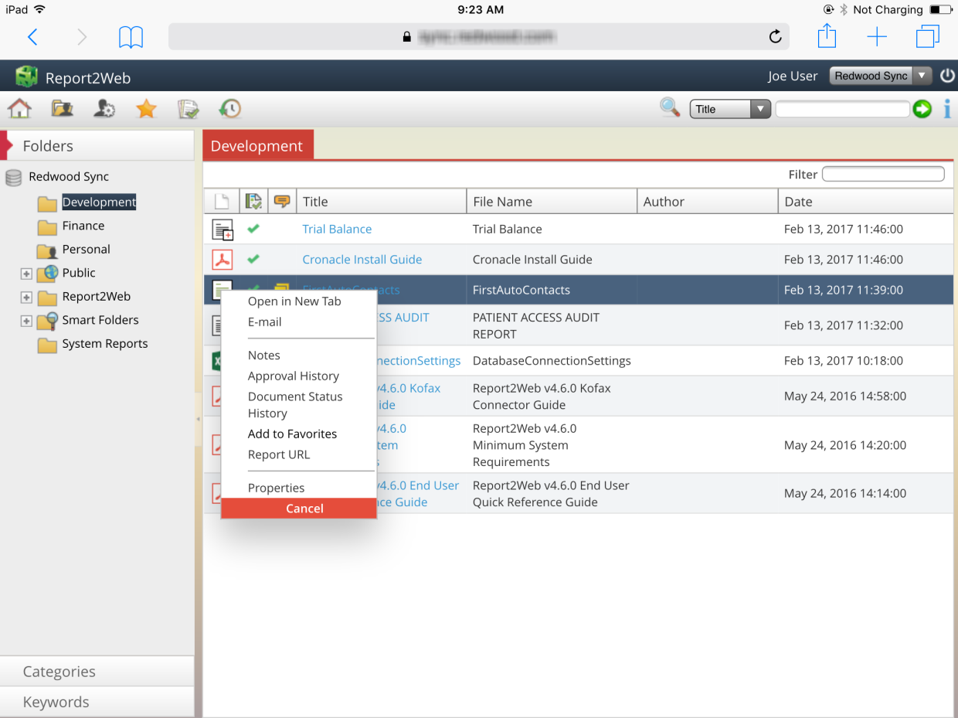Choose Approval History in the context menu
Screen dimensions: 958x718
(294, 376)
